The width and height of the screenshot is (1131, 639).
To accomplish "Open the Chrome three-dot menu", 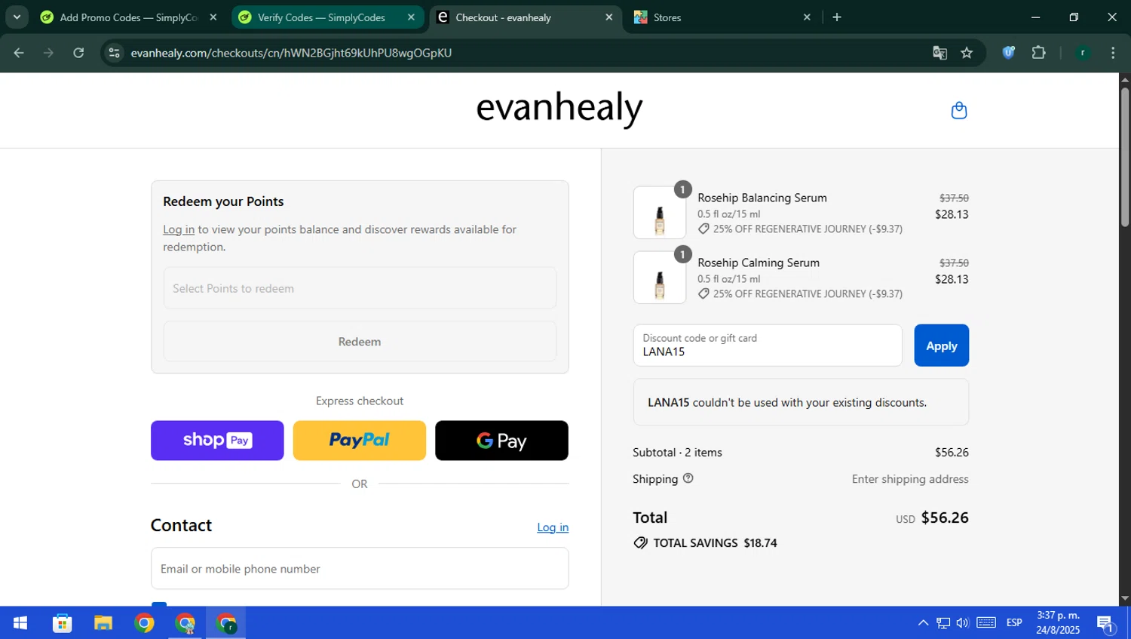I will (1113, 53).
